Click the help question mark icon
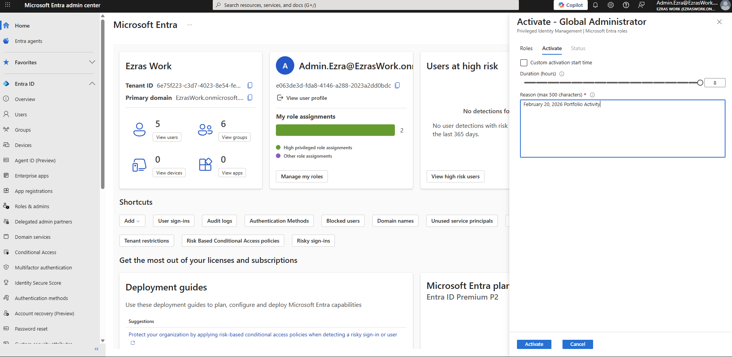This screenshot has height=357, width=732. click(x=626, y=5)
